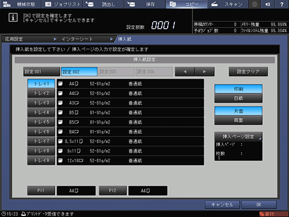Image resolution: width=289 pixels, height=217 pixels.
Task: Select トレイ3 paper tray
Action: [41, 103]
